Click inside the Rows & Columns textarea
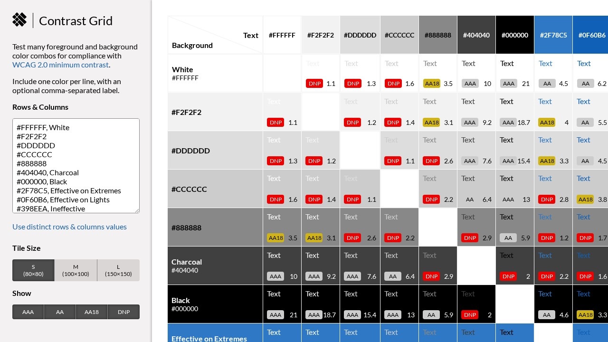The height and width of the screenshot is (342, 608). tap(76, 166)
